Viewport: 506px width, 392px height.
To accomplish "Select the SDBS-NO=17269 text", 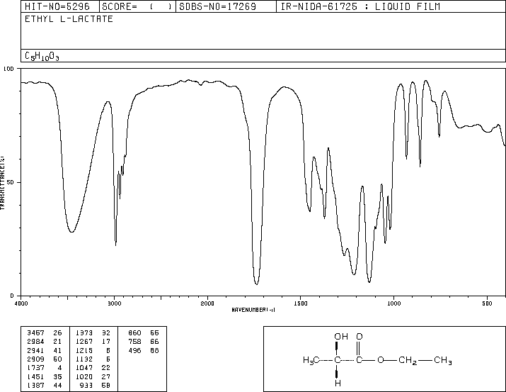I will click(217, 6).
